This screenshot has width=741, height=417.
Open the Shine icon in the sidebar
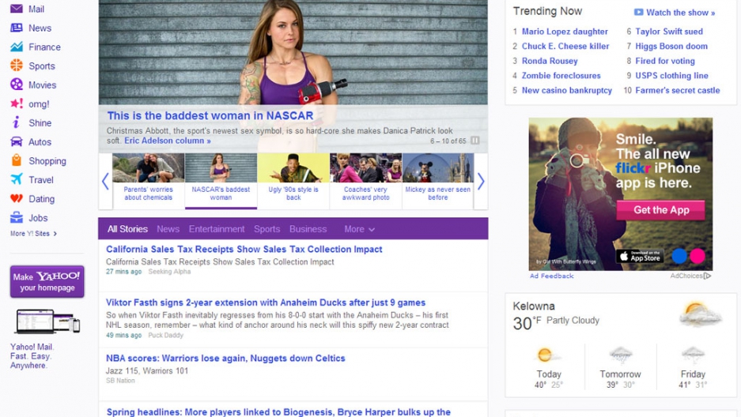click(16, 122)
